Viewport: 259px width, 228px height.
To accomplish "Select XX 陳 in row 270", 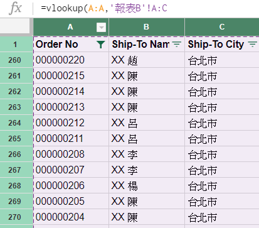I will (147, 217).
